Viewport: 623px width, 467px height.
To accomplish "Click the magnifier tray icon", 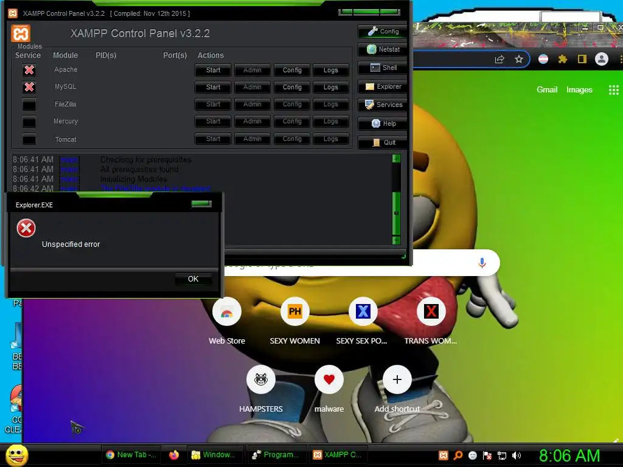I will pos(458,455).
